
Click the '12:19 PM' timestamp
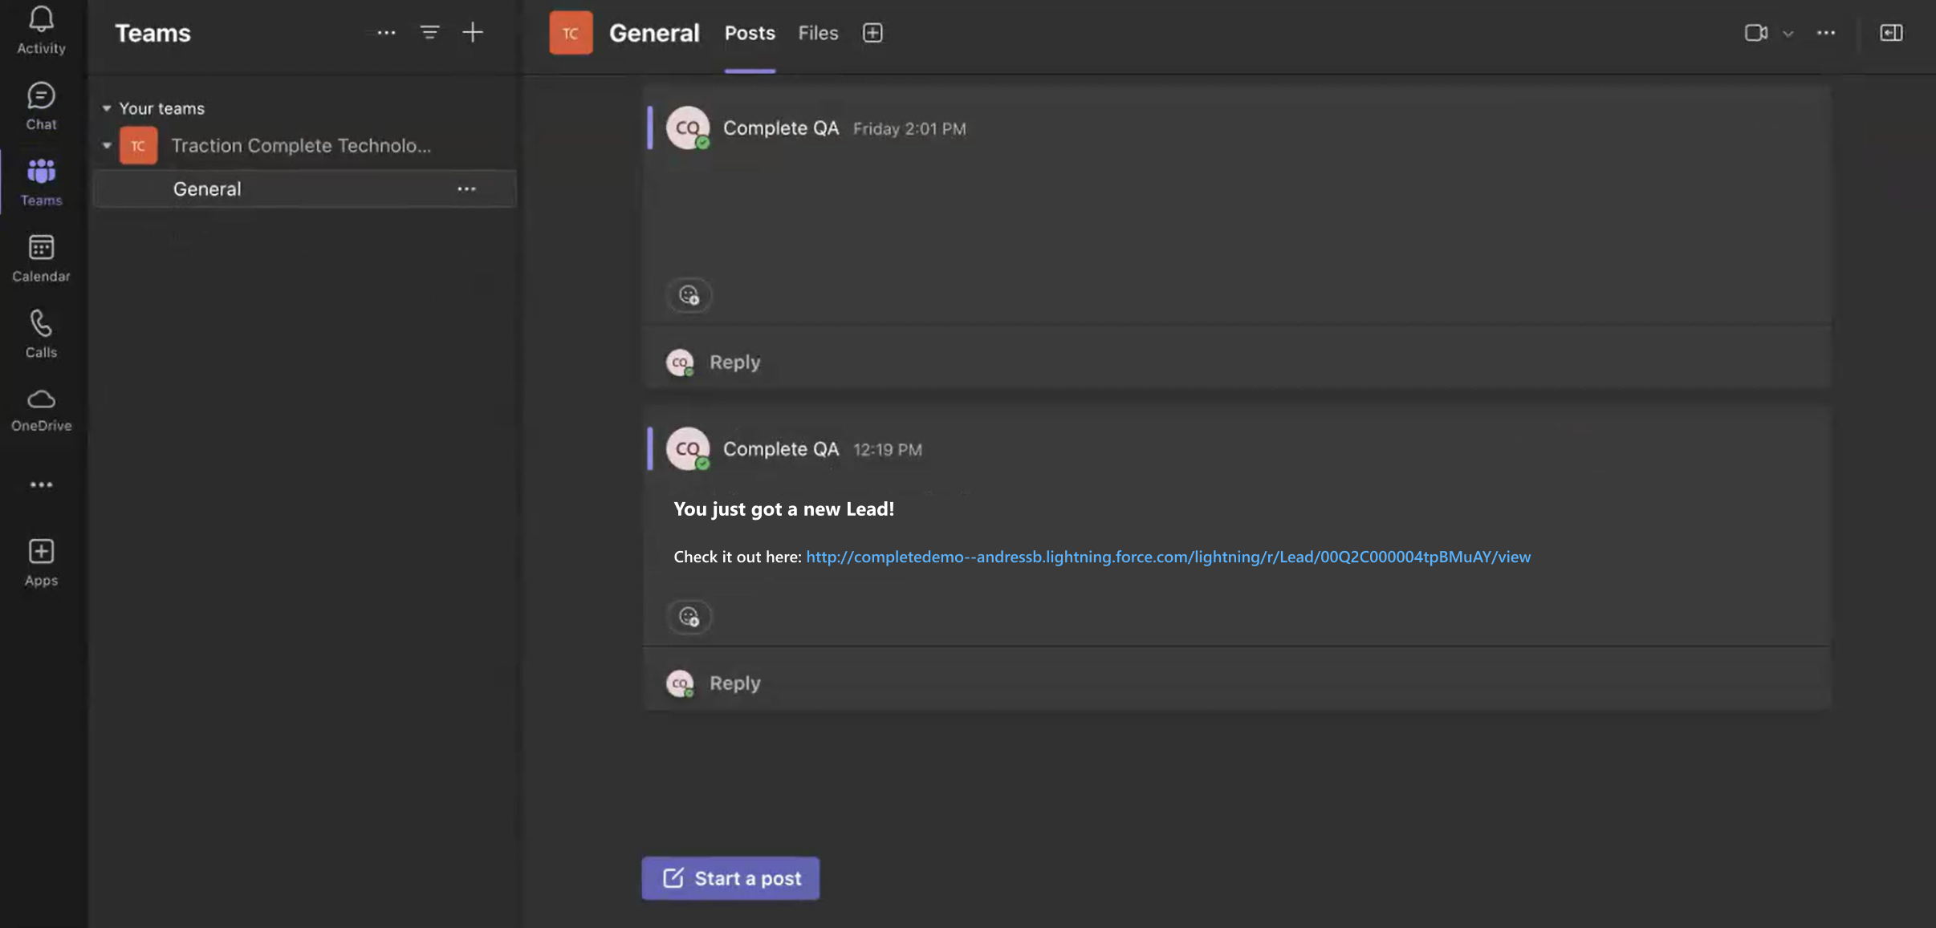pos(887,450)
